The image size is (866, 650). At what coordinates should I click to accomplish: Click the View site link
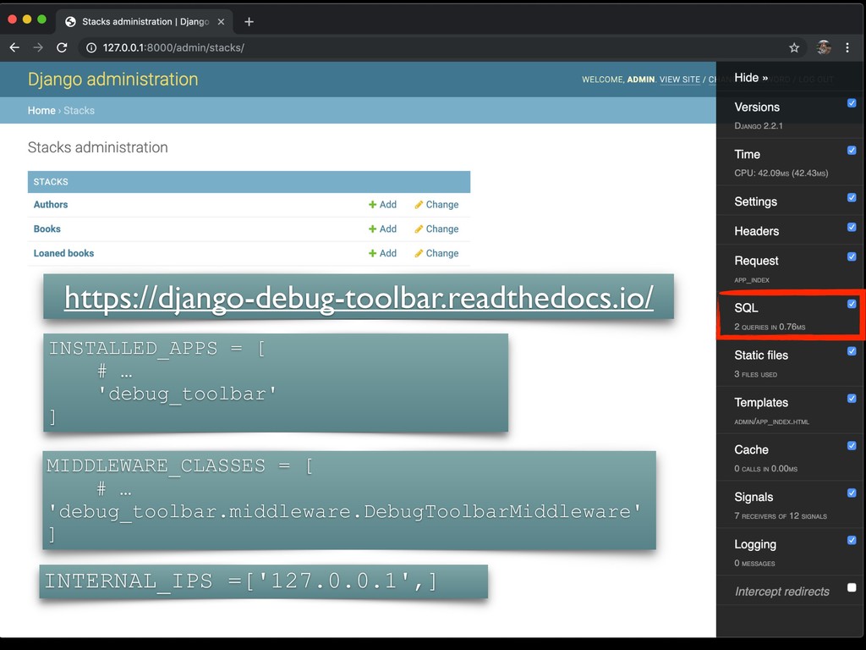point(679,80)
